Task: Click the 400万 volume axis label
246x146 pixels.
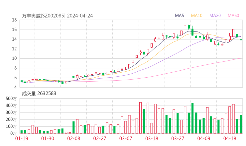Action: (x=11, y=106)
